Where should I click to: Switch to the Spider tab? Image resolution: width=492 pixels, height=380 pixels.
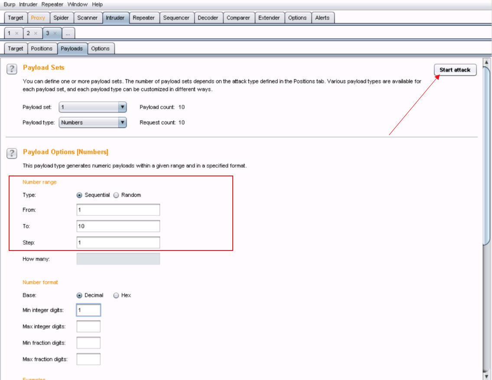tap(61, 18)
